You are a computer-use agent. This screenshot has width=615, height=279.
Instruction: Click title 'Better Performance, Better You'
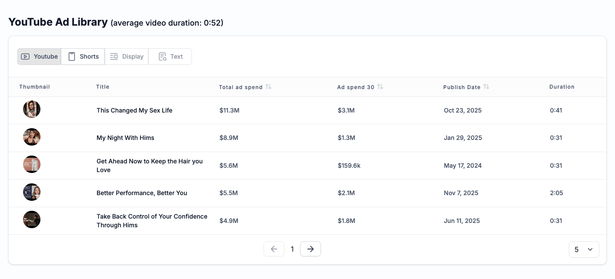[142, 193]
